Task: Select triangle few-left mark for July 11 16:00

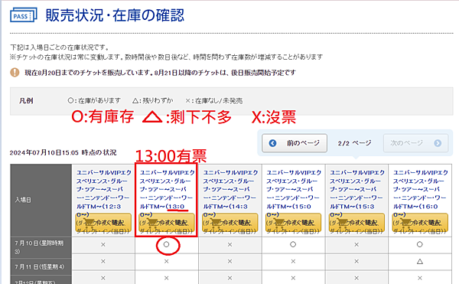Action: pos(420,262)
